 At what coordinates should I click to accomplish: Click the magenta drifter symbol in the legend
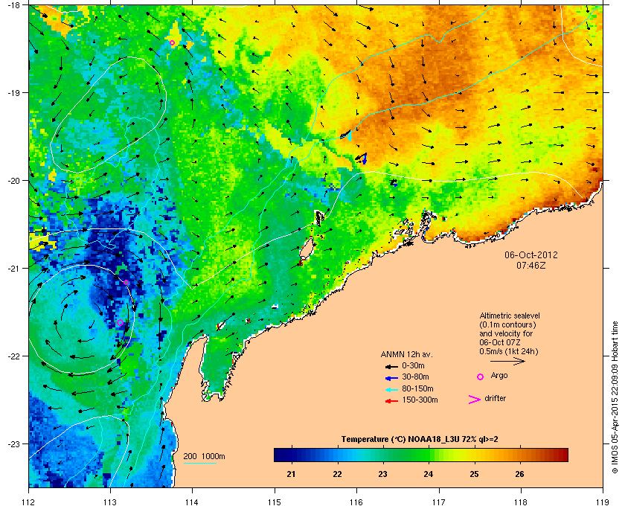click(x=475, y=400)
